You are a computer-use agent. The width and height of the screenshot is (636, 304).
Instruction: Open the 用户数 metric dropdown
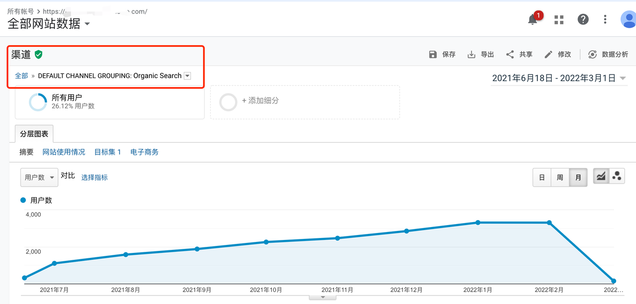[39, 177]
